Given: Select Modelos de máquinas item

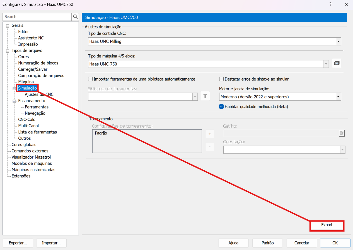Looking at the screenshot, I should [x=32, y=163].
